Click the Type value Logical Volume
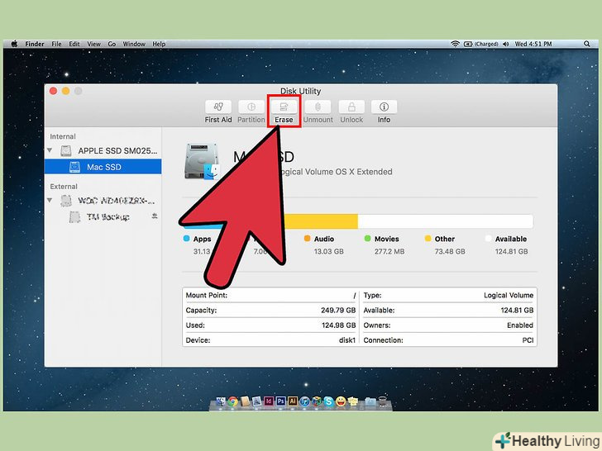The image size is (602, 451). 509,296
